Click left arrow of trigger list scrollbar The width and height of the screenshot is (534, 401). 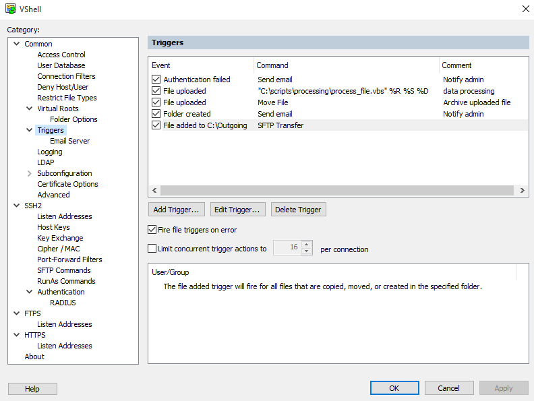[154, 190]
